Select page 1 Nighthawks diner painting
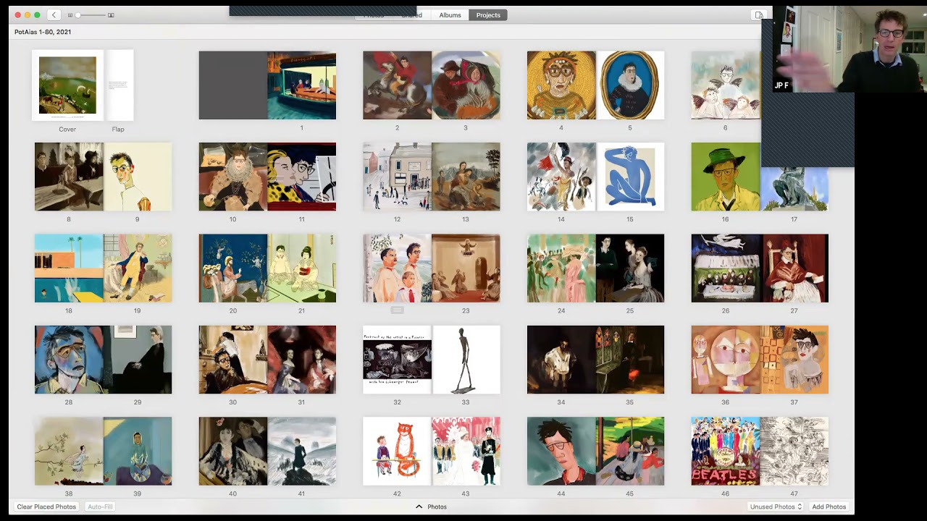927x521 pixels. tap(301, 85)
